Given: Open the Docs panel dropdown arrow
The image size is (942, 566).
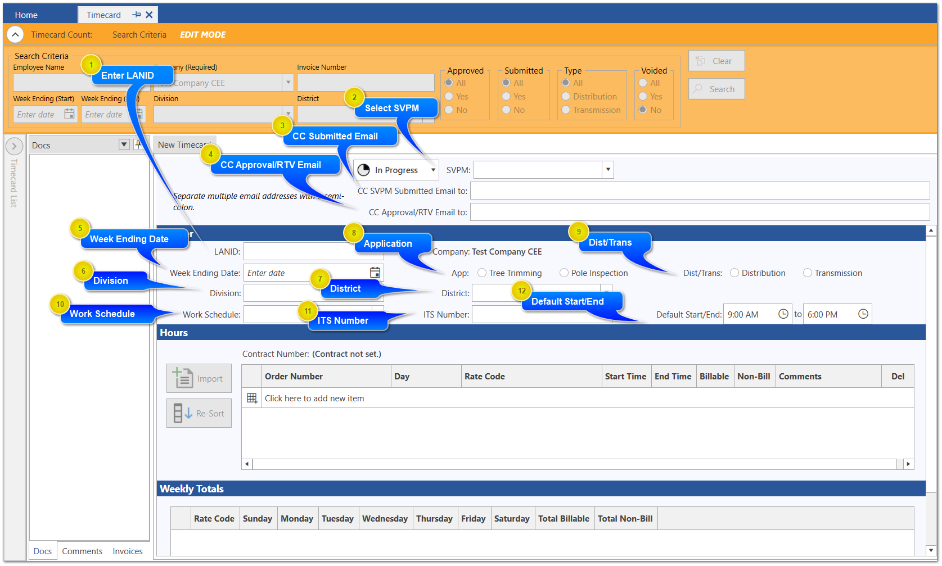Looking at the screenshot, I should [x=124, y=144].
